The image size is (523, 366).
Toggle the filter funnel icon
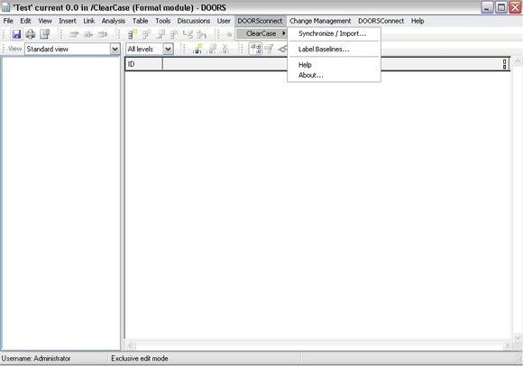coord(269,49)
